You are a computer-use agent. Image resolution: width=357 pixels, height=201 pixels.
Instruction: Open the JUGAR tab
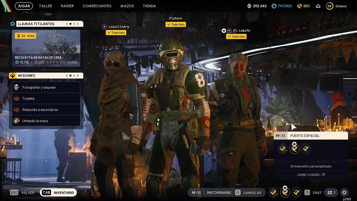tap(24, 6)
